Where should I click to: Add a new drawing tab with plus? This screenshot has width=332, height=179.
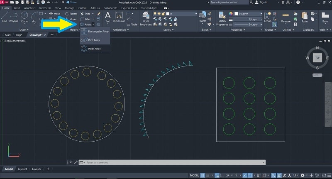(x=52, y=35)
